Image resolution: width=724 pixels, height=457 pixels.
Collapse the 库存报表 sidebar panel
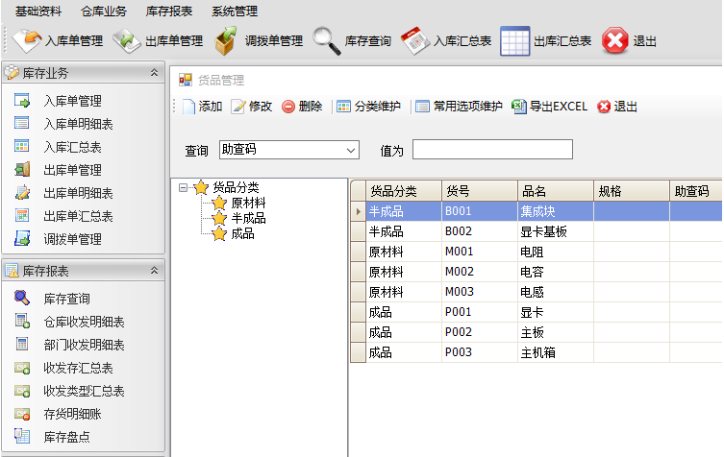[154, 272]
